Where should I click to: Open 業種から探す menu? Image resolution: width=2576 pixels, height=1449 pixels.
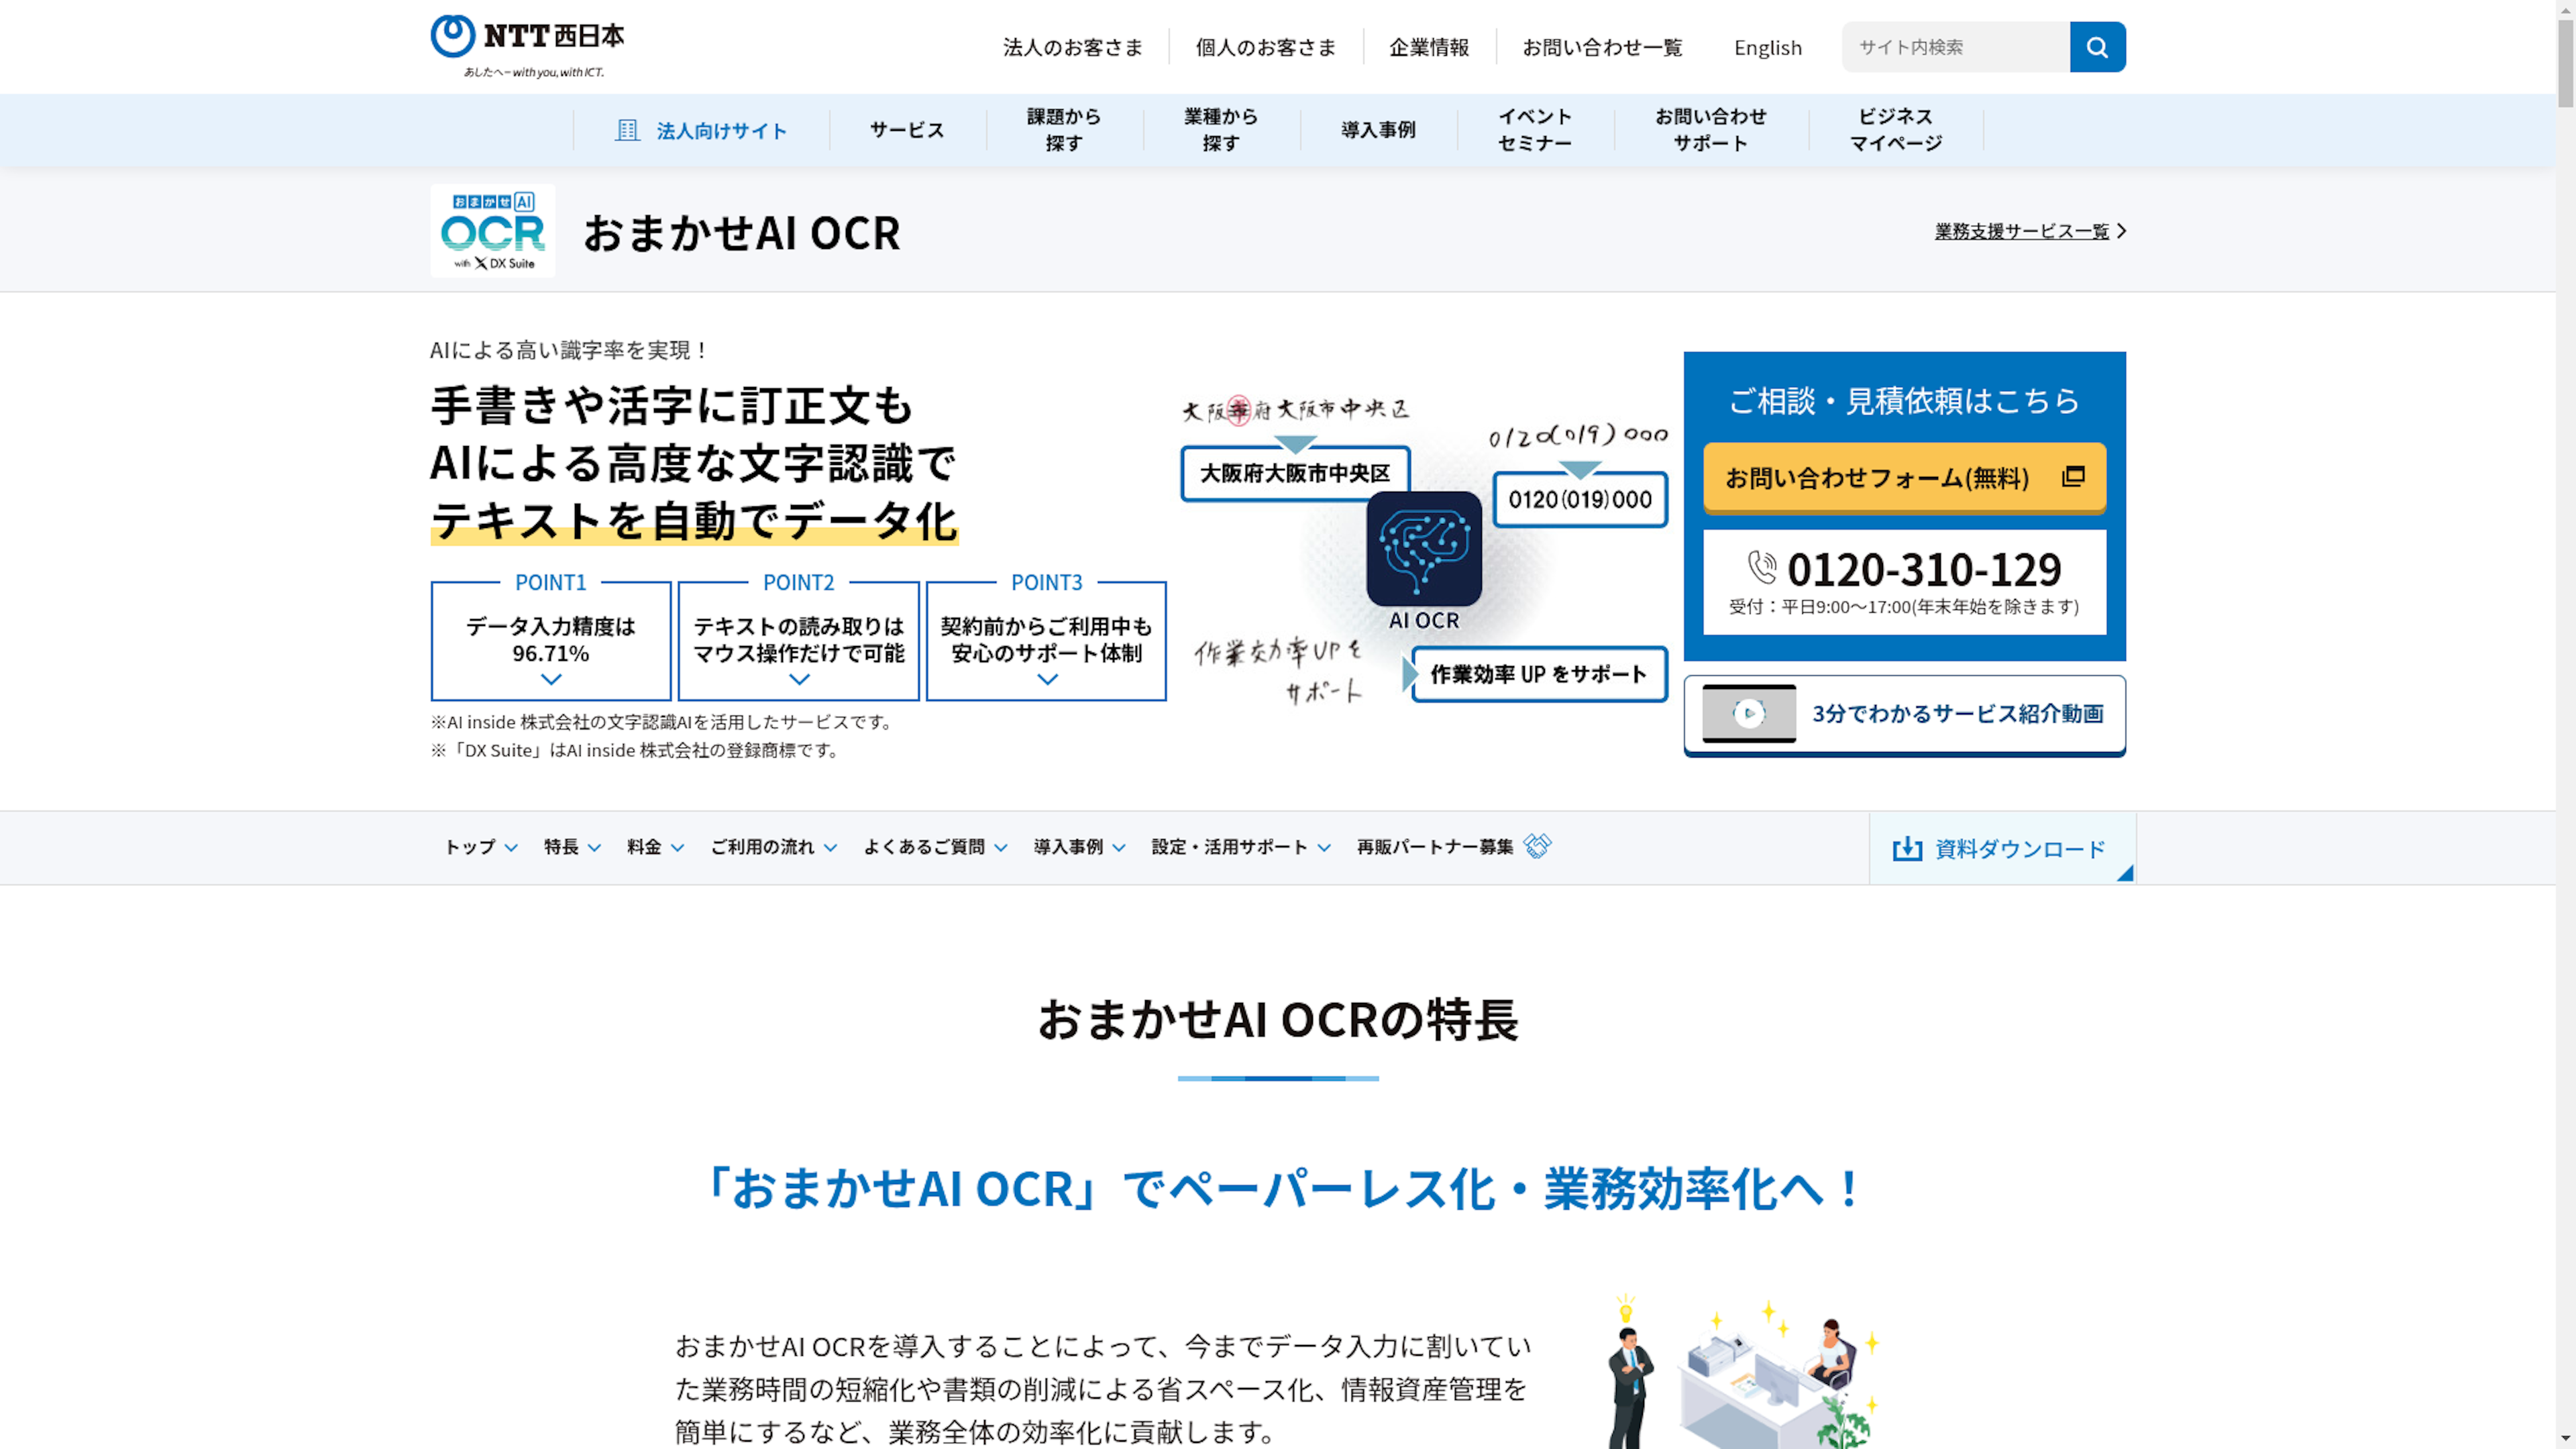coord(1221,130)
